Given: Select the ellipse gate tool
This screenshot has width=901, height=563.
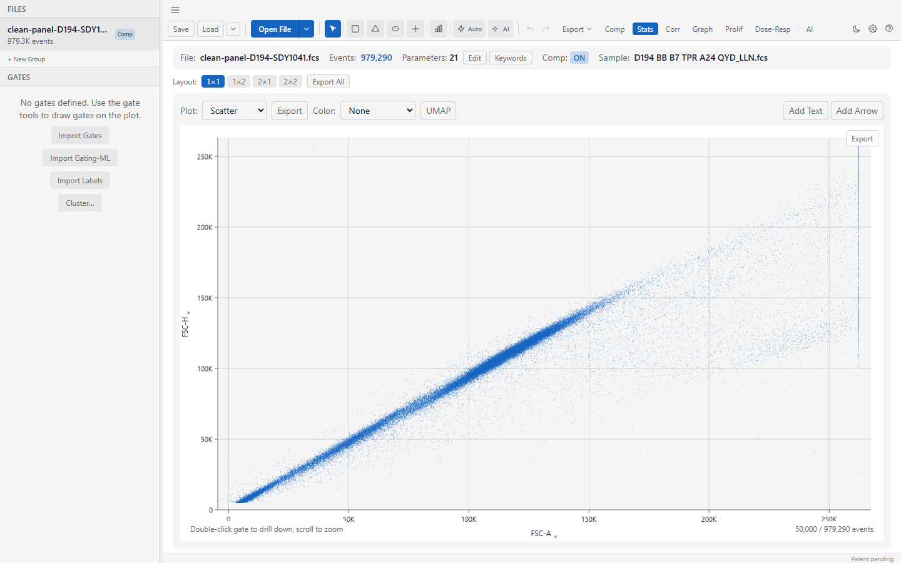Looking at the screenshot, I should point(395,29).
